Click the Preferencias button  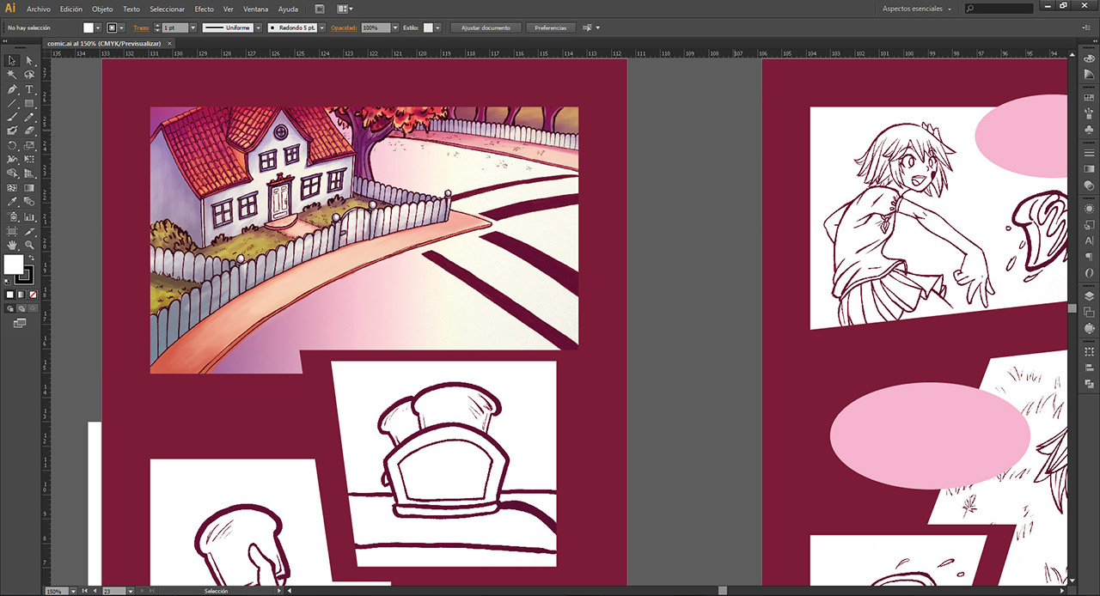click(551, 27)
